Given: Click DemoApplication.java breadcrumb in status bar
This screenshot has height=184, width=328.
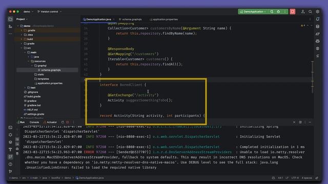Looking at the screenshot, I should [x=90, y=178].
